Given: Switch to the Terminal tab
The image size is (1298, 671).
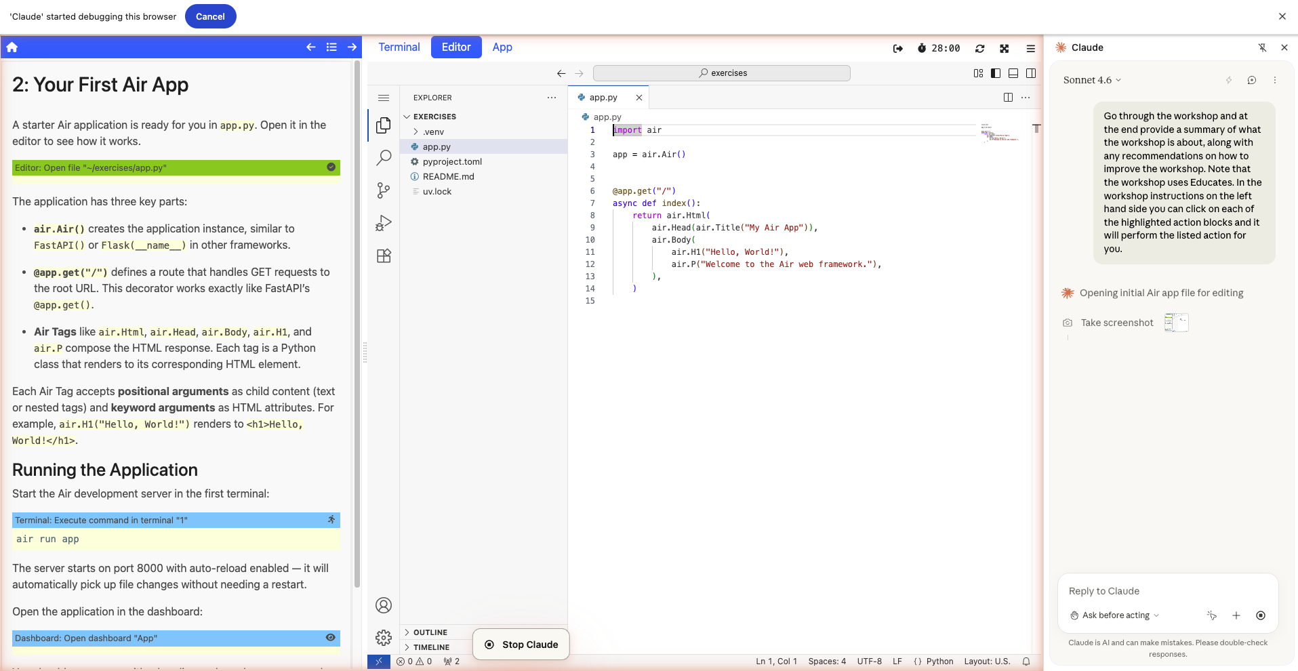Looking at the screenshot, I should pos(399,47).
